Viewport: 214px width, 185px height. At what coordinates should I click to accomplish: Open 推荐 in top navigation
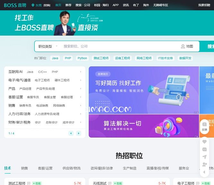coord(68,5)
